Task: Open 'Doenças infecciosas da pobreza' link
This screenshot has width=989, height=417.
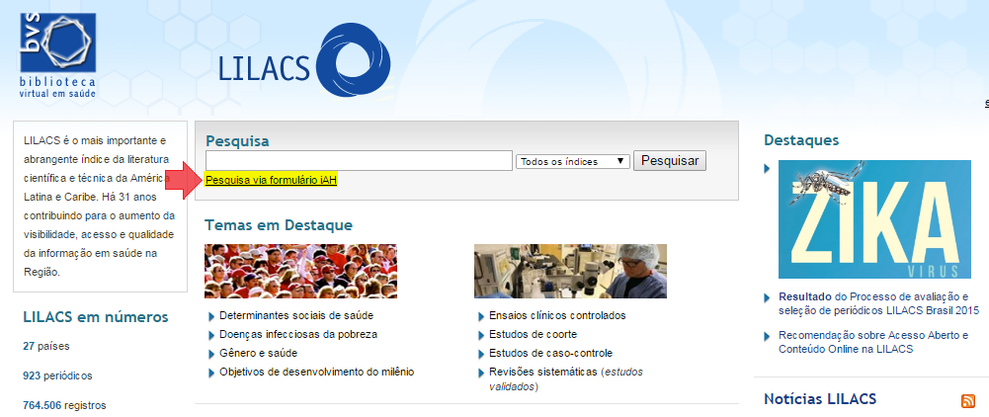Action: click(298, 334)
